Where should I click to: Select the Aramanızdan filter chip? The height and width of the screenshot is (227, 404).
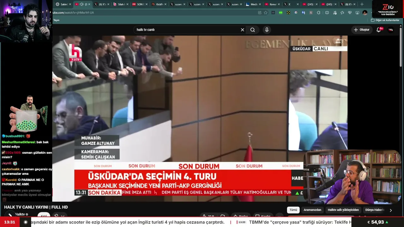pos(312,210)
